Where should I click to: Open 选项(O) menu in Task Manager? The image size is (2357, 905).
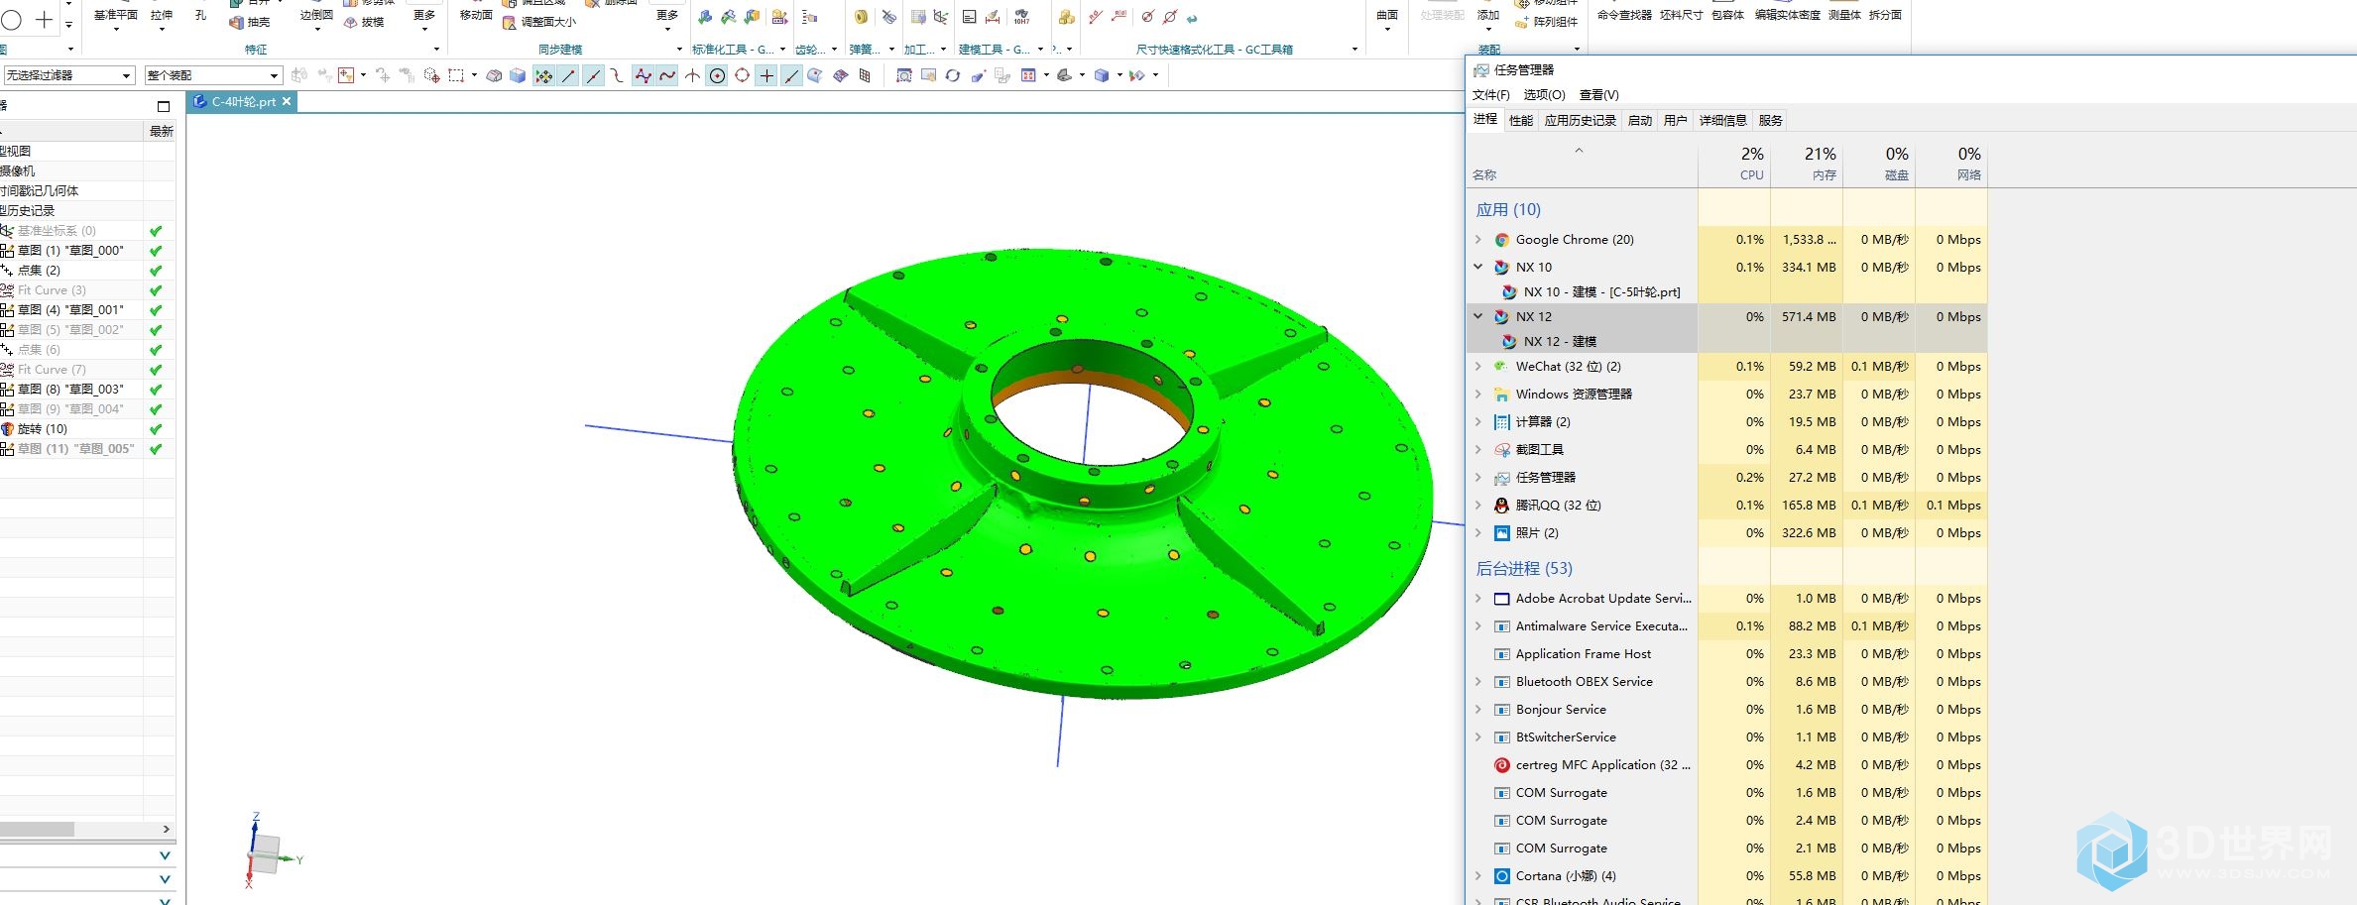tap(1544, 95)
